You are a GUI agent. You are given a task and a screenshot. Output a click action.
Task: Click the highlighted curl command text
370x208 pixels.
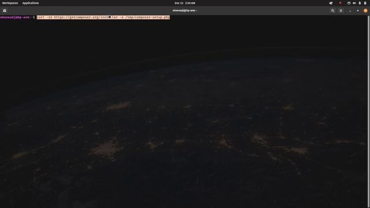coord(103,17)
